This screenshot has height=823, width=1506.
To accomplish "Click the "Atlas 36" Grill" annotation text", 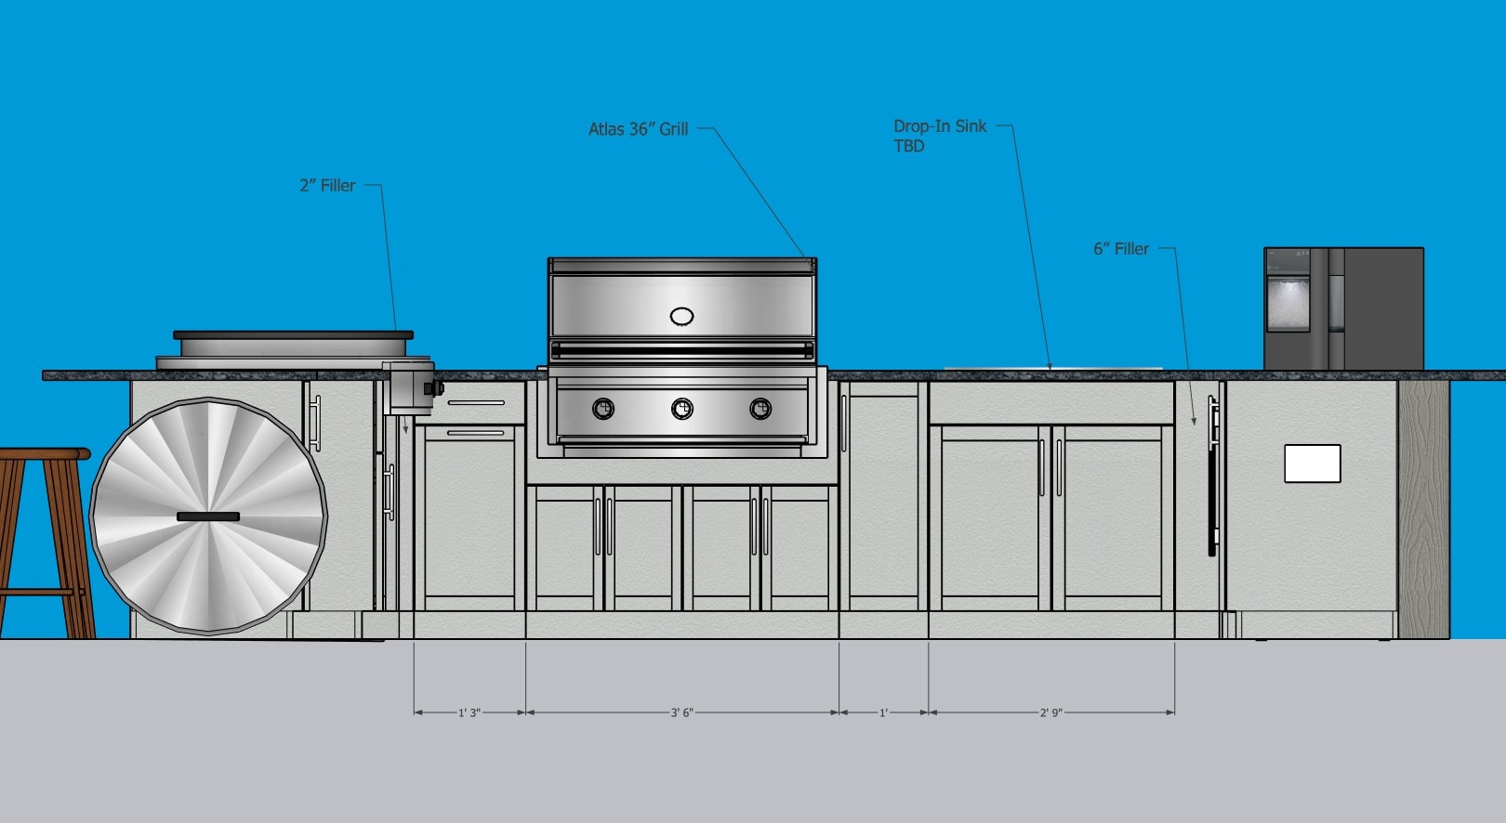I will (x=639, y=129).
